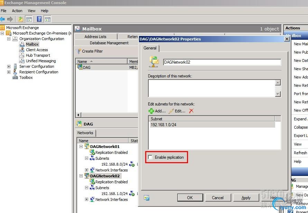Click the View item in the Actions pane

coord(298,144)
